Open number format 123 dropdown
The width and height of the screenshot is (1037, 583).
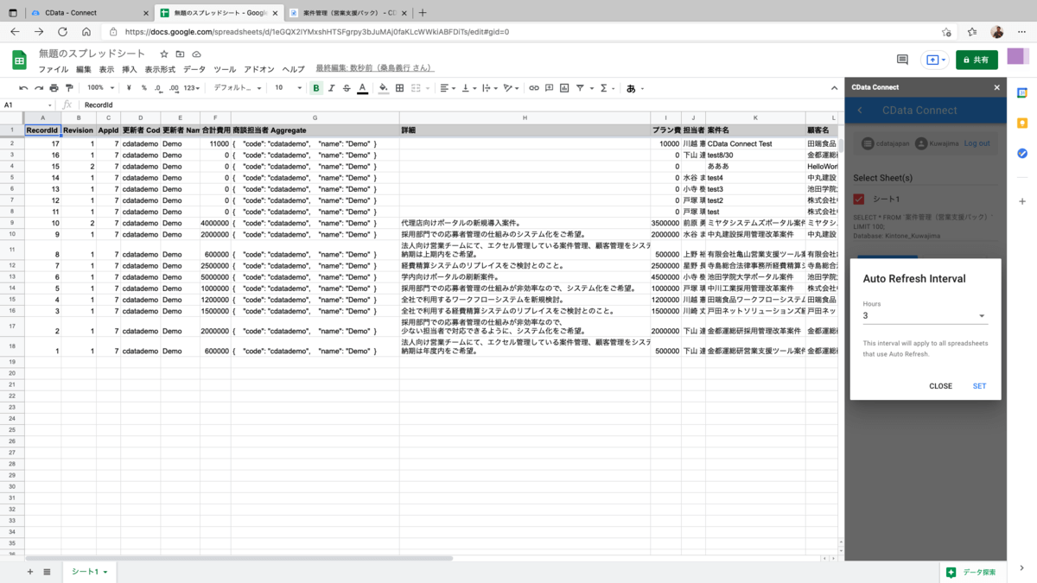click(192, 88)
